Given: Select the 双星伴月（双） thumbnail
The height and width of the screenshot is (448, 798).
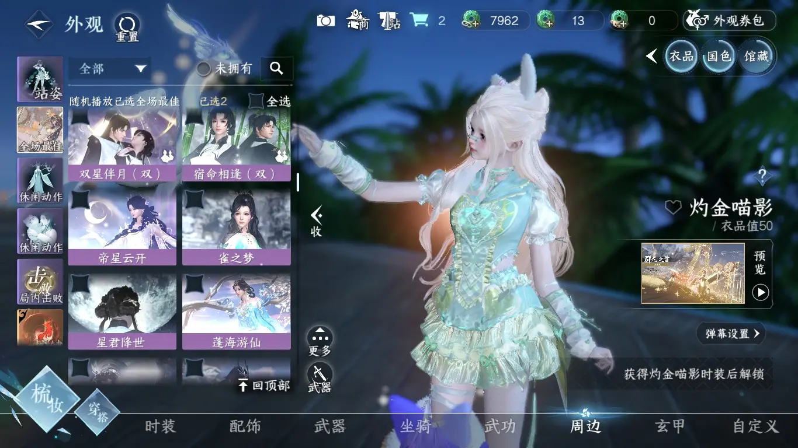Looking at the screenshot, I should point(122,144).
